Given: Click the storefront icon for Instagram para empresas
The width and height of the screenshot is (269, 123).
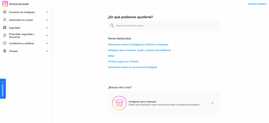Looking at the screenshot, I should tap(120, 103).
